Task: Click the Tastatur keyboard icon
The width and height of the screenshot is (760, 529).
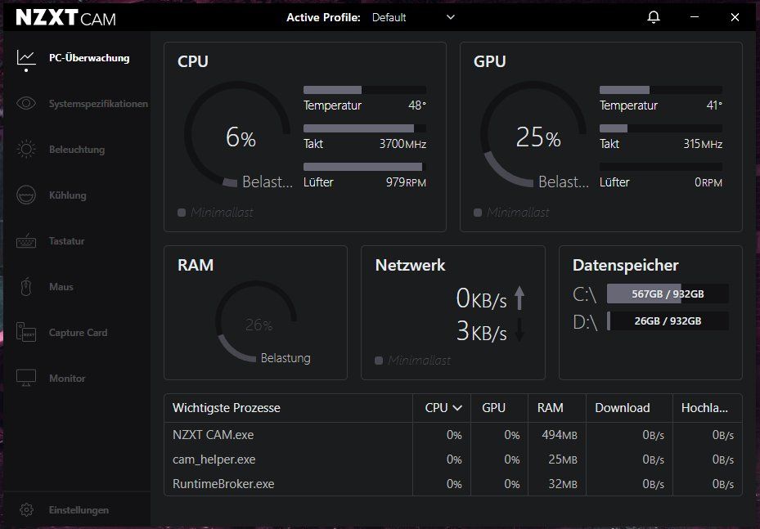Action: (x=26, y=240)
